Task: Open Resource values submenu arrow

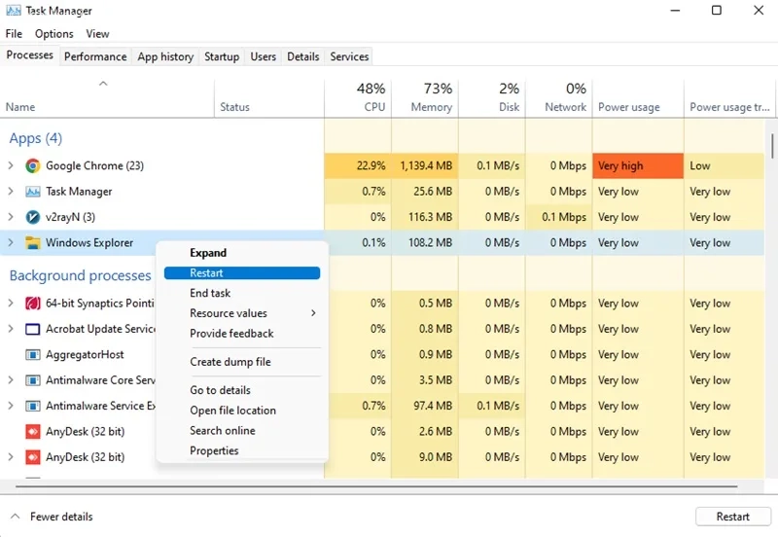Action: (313, 313)
